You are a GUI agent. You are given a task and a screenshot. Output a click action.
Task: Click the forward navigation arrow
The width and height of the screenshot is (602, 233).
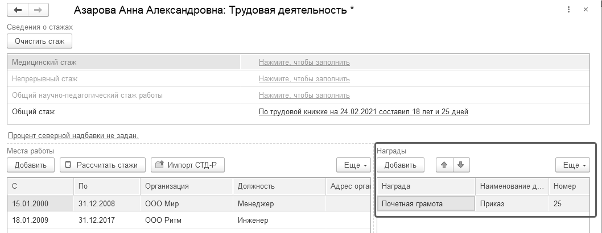coord(38,10)
